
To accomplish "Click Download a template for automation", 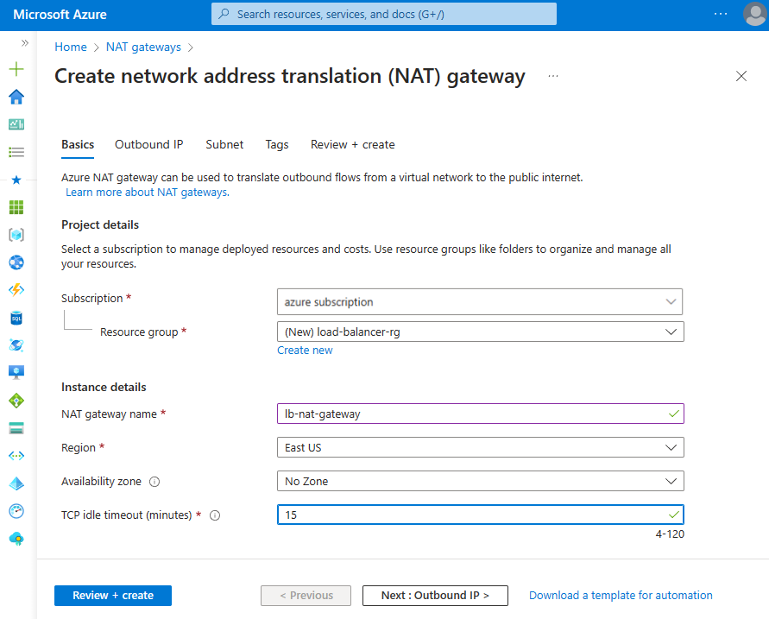I will (x=620, y=595).
